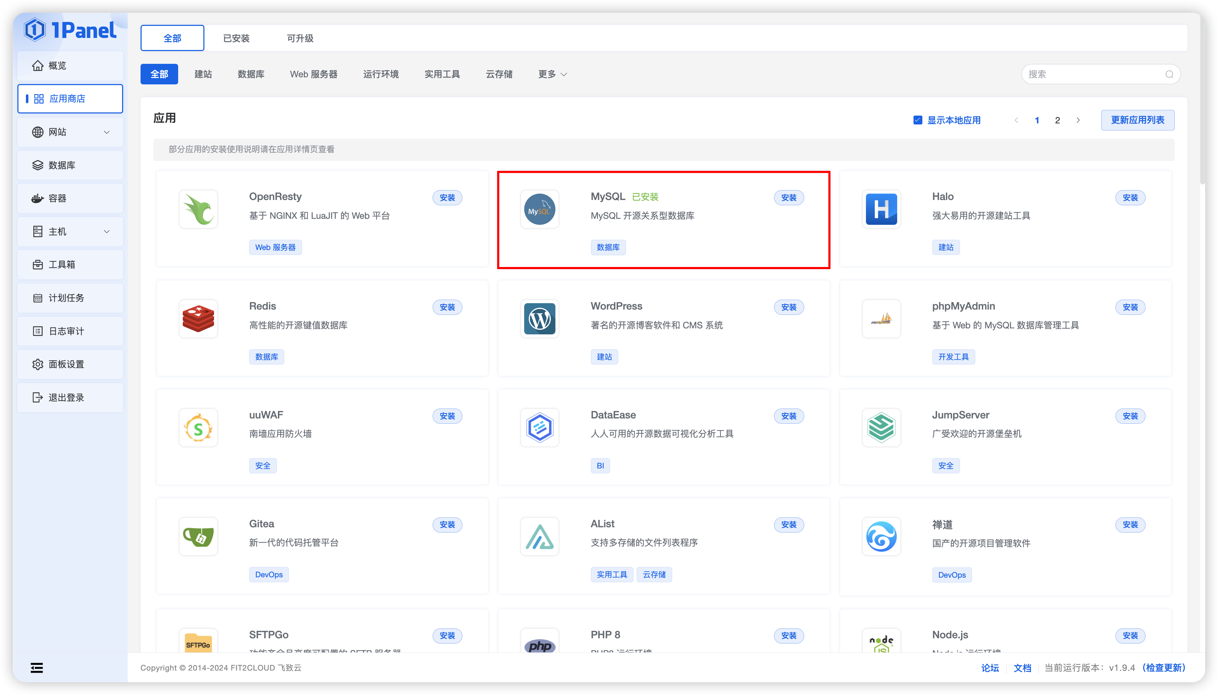This screenshot has width=1218, height=695.
Task: Open the SFTPGo app icon
Action: tap(198, 641)
